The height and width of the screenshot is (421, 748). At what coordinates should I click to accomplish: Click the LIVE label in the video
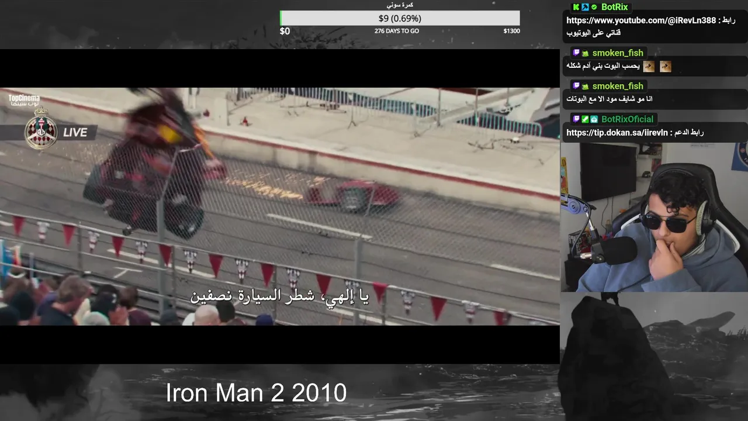coord(75,132)
